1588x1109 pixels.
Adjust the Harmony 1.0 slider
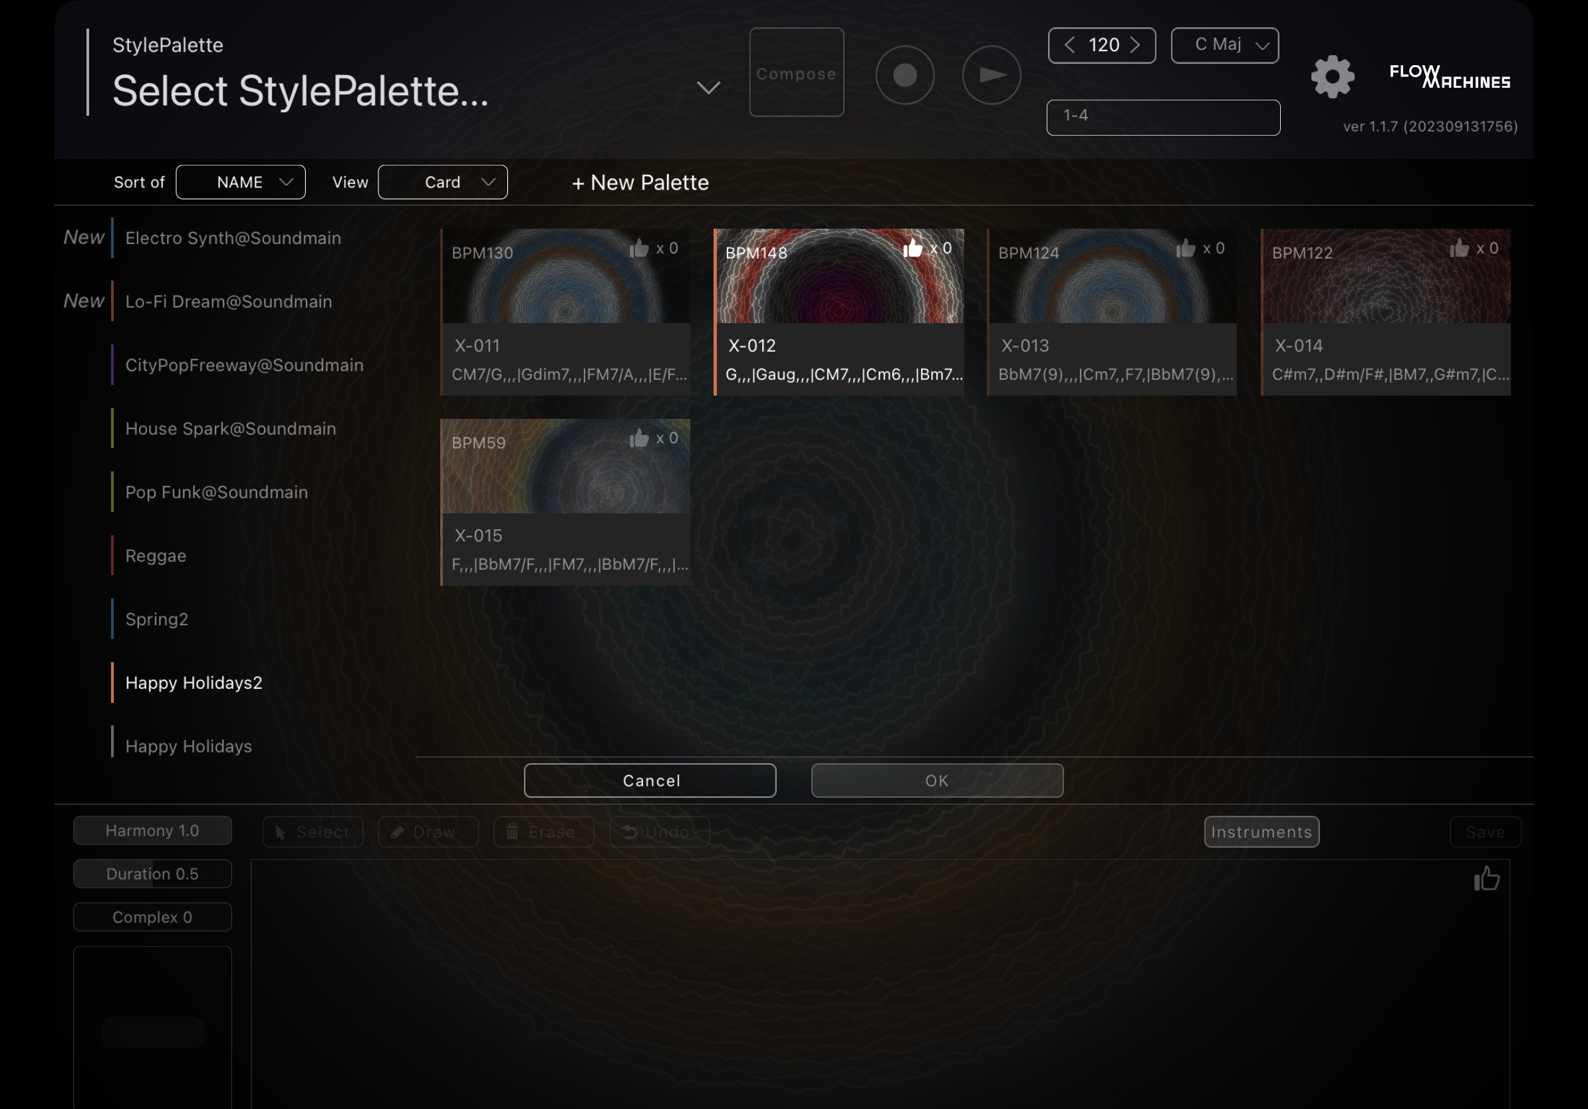[x=152, y=830]
